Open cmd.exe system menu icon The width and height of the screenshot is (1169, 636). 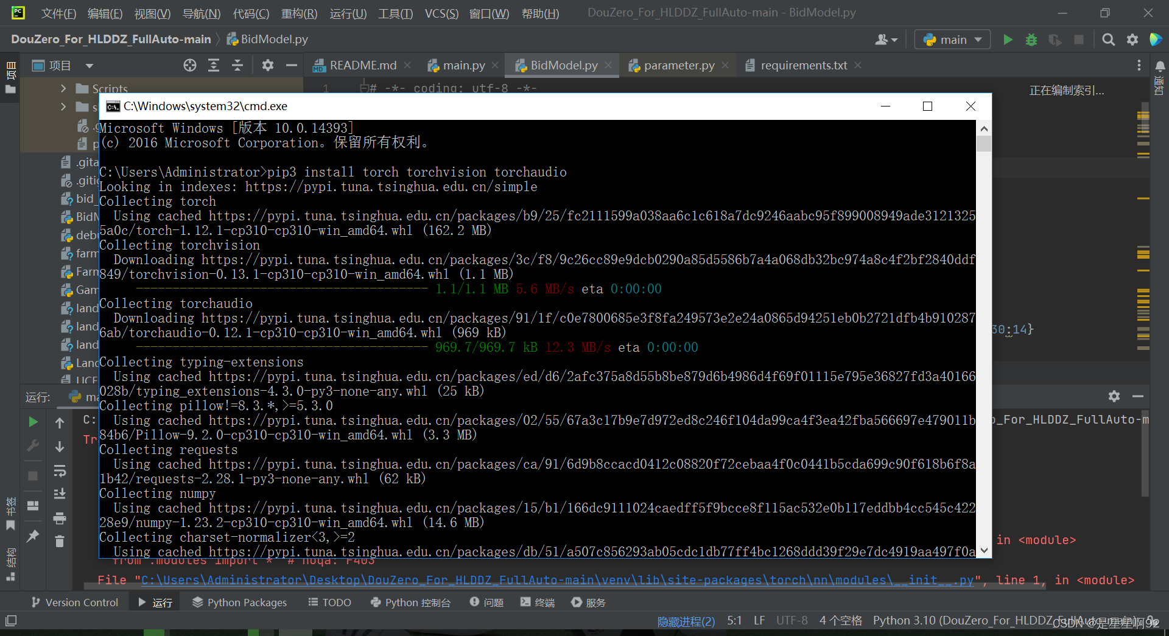point(113,107)
